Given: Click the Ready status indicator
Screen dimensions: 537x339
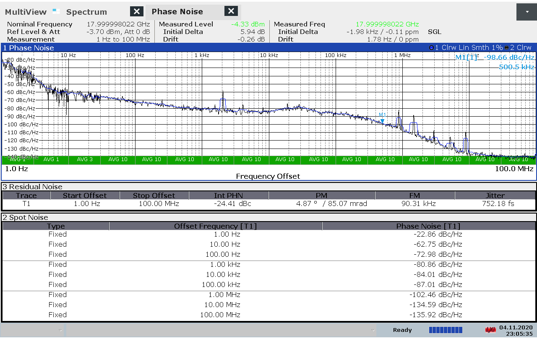Looking at the screenshot, I should coord(402,330).
